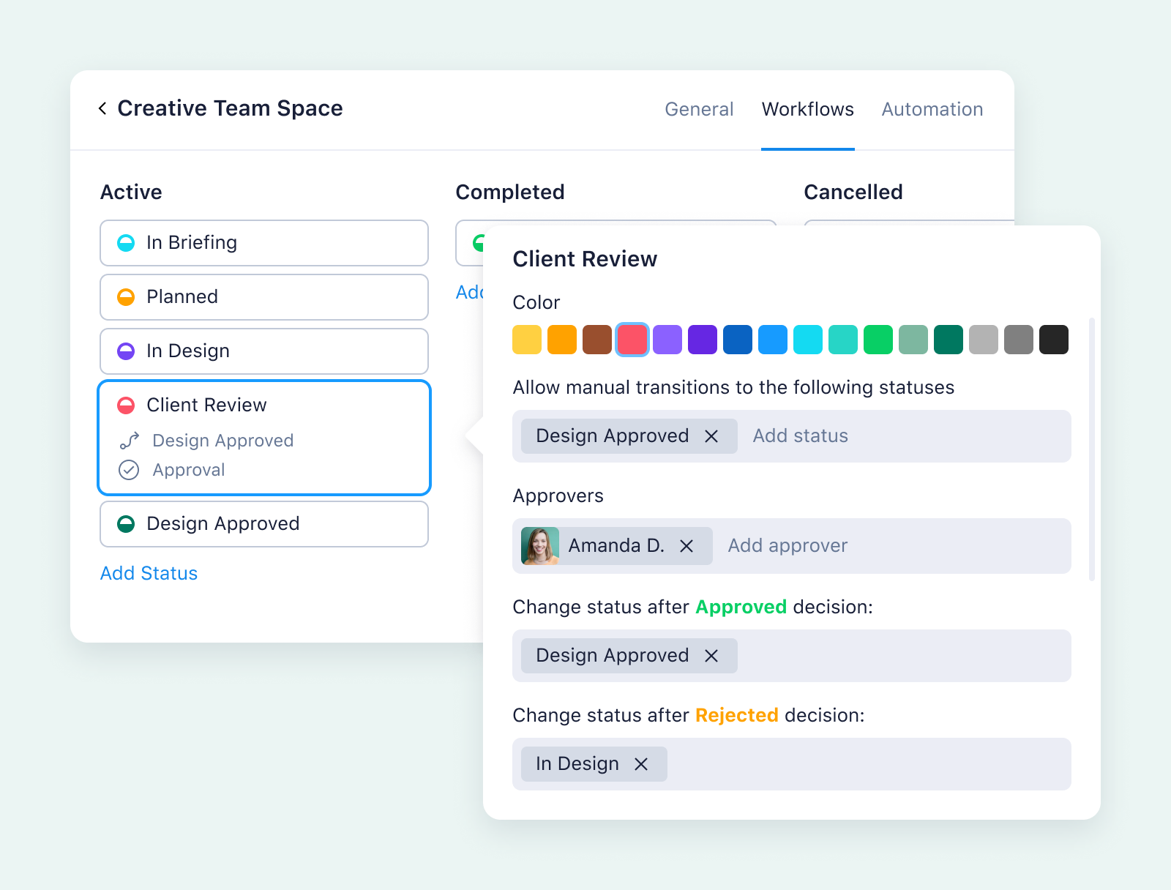The image size is (1171, 890).
Task: Open the Add status field
Action: [799, 435]
